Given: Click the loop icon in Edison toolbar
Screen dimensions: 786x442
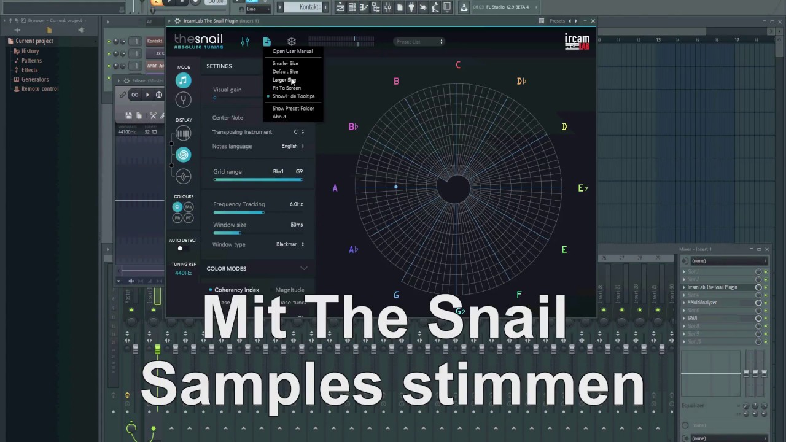Looking at the screenshot, I should pyautogui.click(x=134, y=95).
